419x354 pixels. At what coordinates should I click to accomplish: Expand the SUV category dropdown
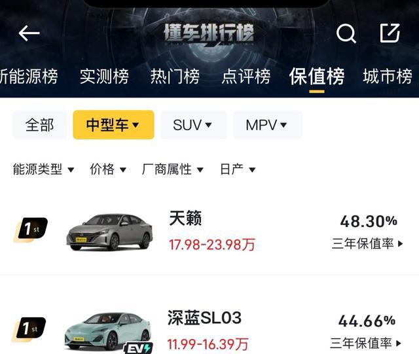(193, 125)
